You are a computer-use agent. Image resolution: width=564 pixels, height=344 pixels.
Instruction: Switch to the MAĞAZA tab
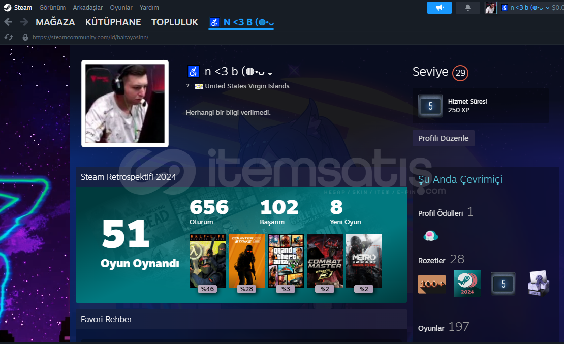tap(55, 22)
